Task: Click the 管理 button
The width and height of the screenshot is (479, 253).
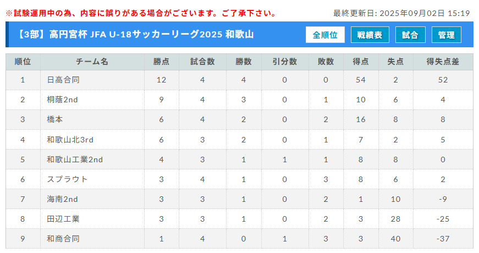Action: [447, 35]
